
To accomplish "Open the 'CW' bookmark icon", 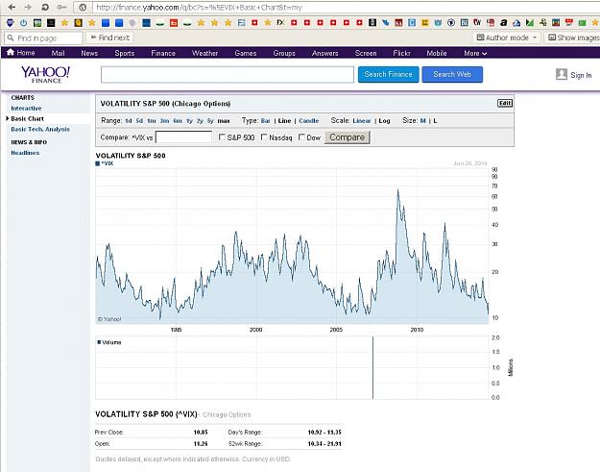I will pyautogui.click(x=477, y=23).
